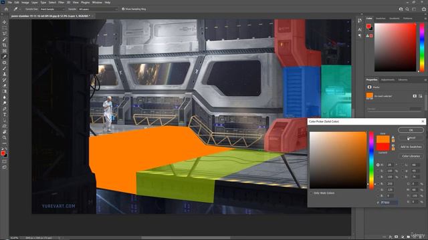Select the Type tool
428x240 pixels.
pos(5,115)
